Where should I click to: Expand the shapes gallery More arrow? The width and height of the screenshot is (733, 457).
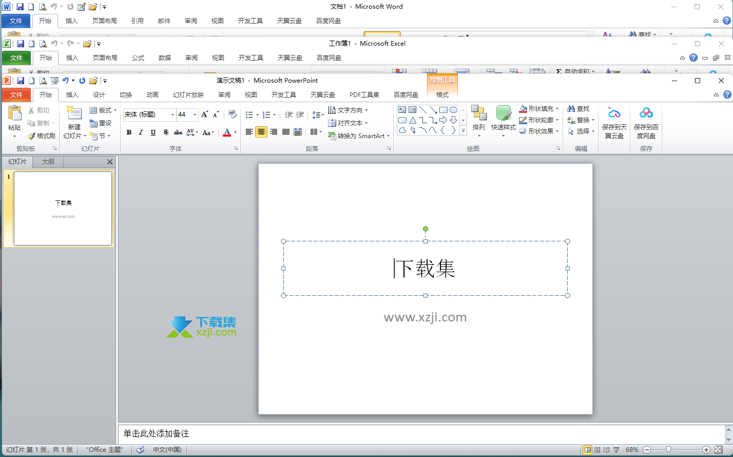[x=463, y=131]
